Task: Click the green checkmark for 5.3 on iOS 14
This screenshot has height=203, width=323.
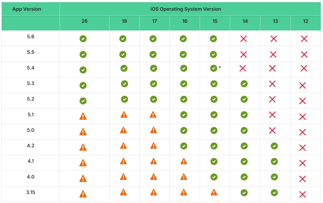Action: tap(244, 84)
